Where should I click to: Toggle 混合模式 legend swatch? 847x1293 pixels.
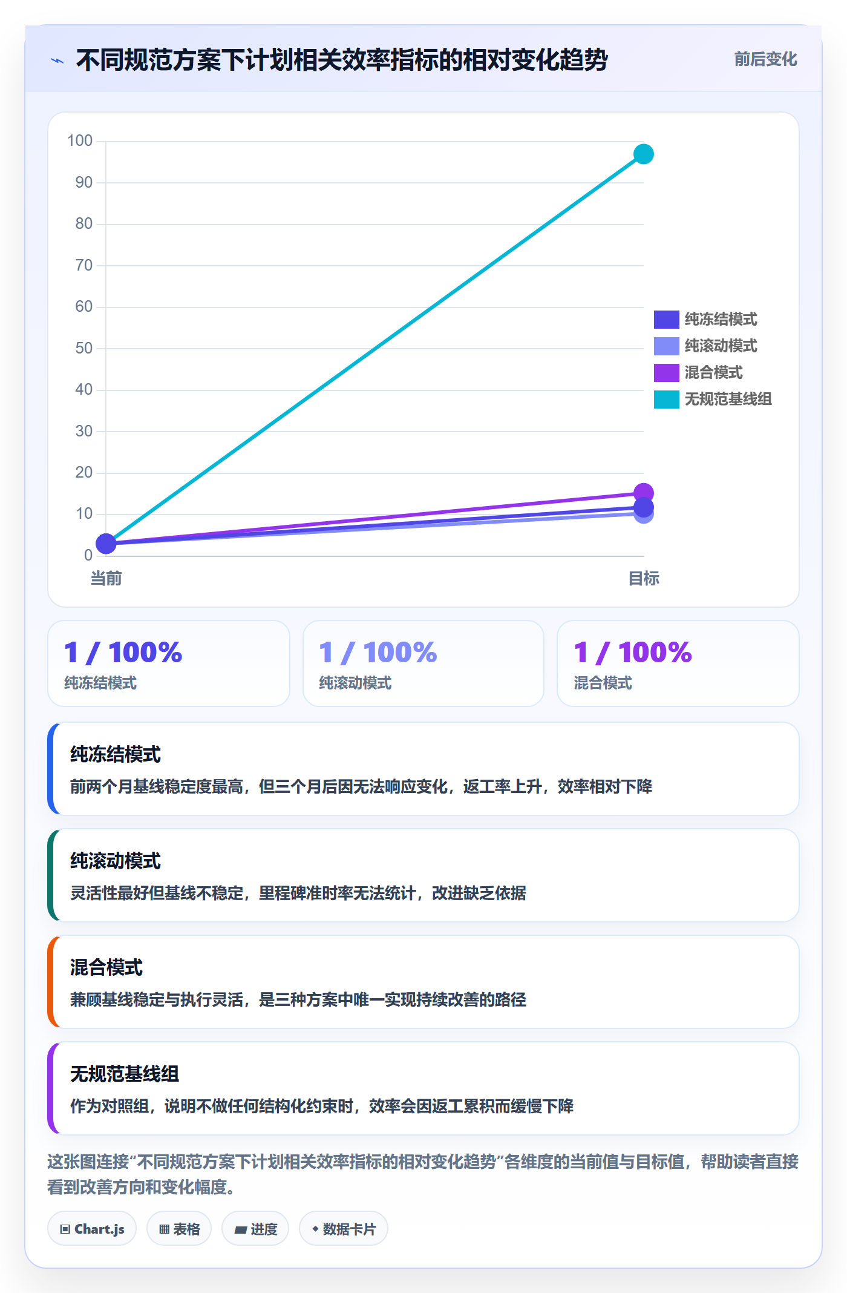coord(666,373)
